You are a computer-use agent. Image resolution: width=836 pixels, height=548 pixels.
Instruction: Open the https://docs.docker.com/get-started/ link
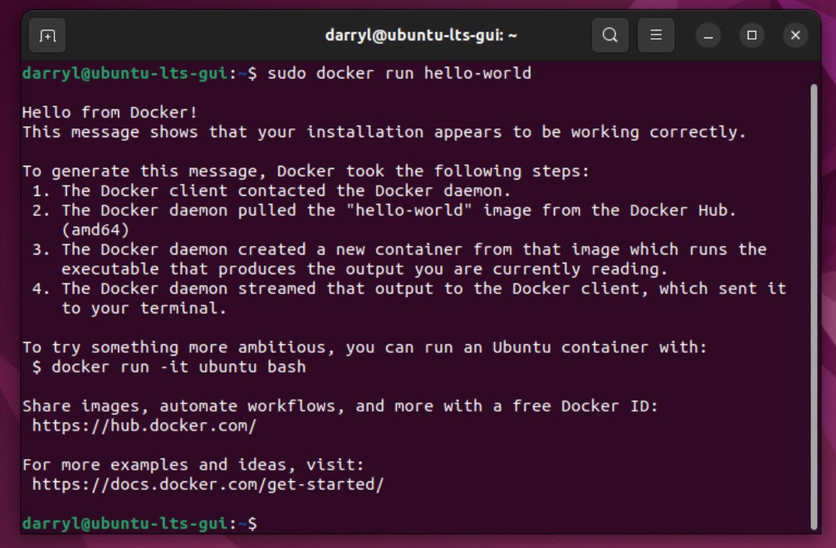click(x=208, y=485)
